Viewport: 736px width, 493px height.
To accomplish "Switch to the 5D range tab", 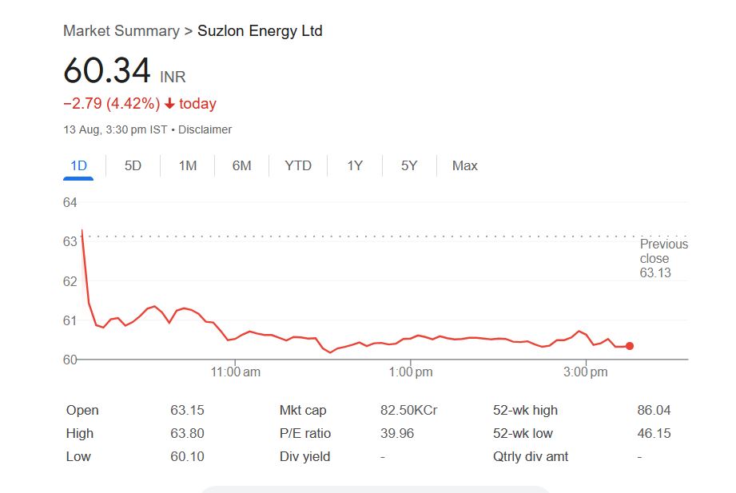I will click(x=133, y=166).
